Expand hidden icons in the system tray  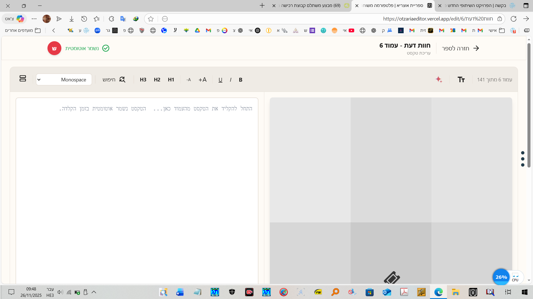pyautogui.click(x=94, y=292)
